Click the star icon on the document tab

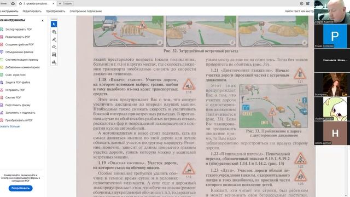(20, 4)
